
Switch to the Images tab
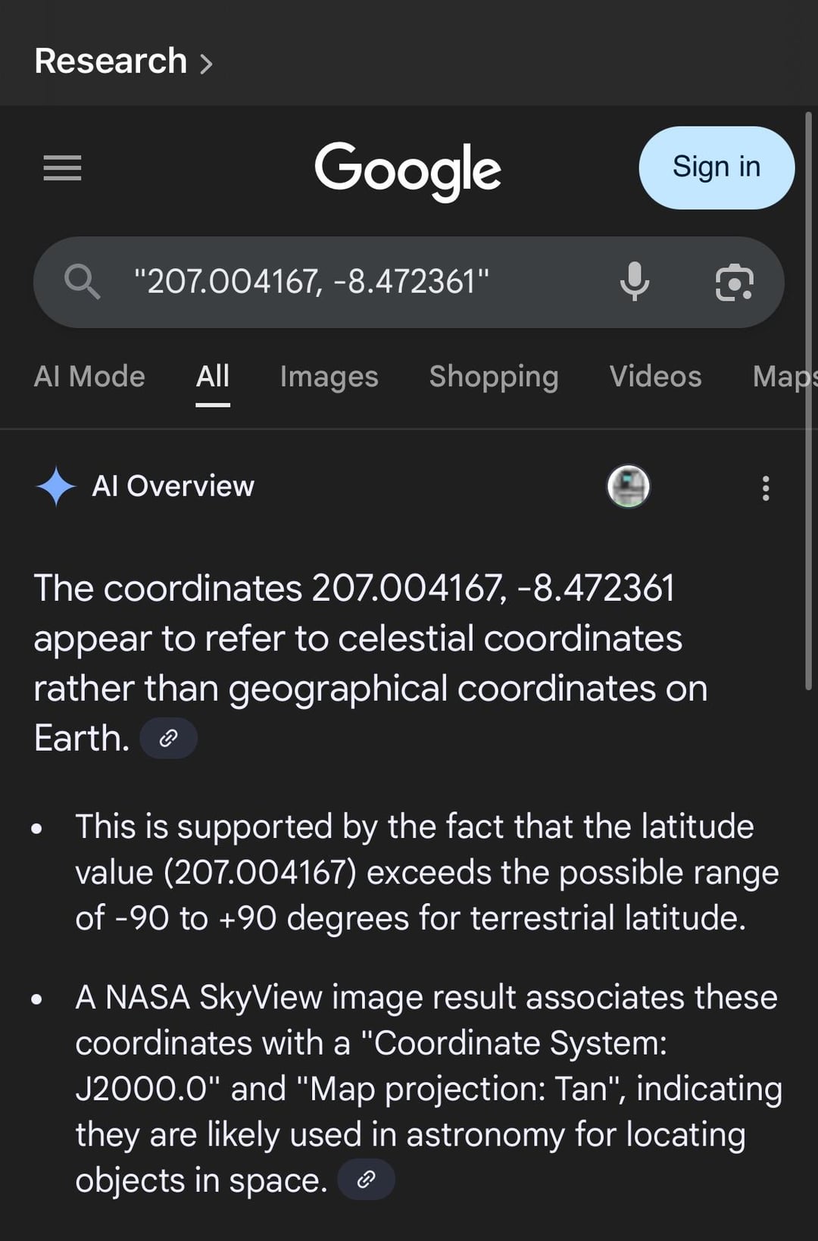(329, 377)
